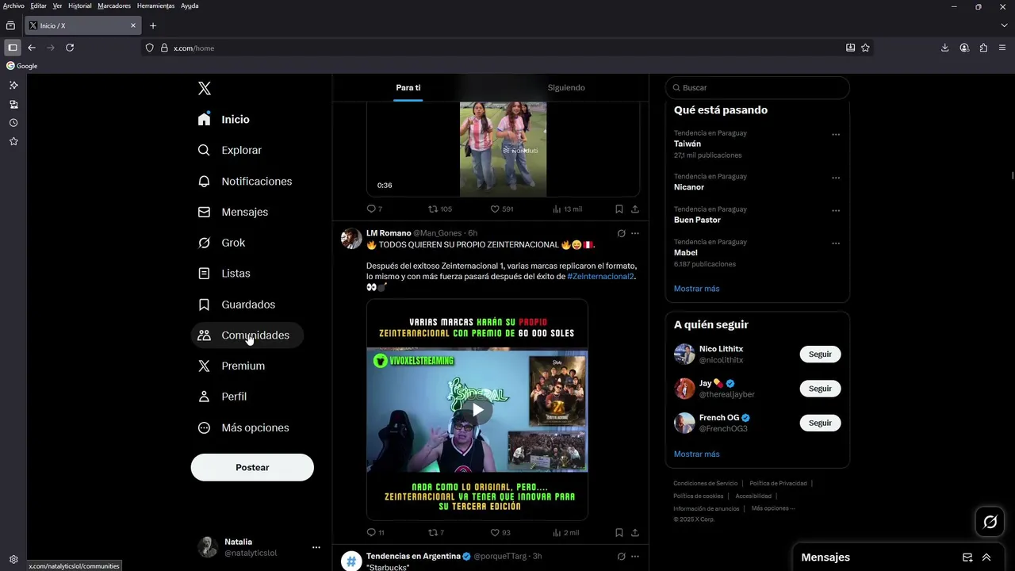This screenshot has width=1015, height=571.
Task: Expand Más opciones menu
Action: (x=244, y=427)
